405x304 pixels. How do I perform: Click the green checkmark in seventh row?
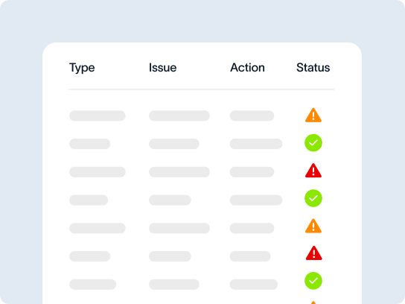coord(313,281)
